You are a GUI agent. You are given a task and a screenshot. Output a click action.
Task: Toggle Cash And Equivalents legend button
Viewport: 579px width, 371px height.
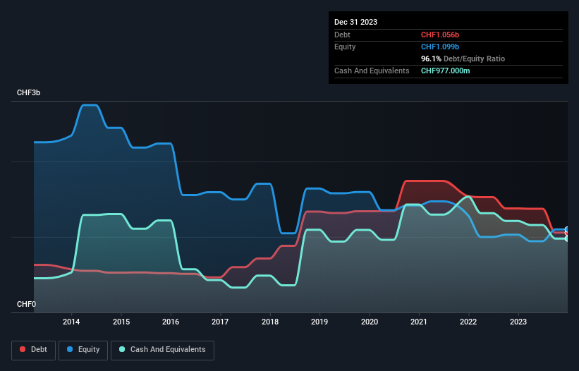162,350
